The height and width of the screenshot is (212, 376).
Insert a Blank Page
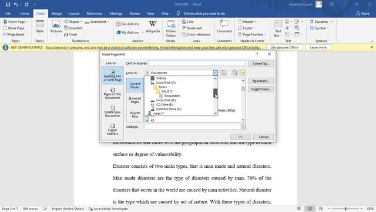click(14, 28)
